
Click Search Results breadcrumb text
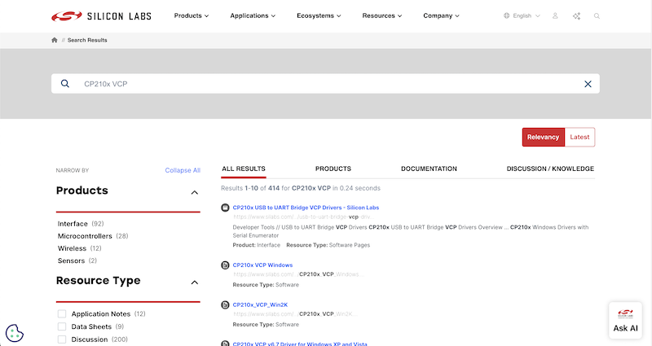coord(87,40)
